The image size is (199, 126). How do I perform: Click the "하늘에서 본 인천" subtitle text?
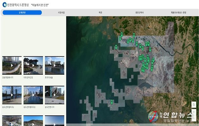pos(40,5)
